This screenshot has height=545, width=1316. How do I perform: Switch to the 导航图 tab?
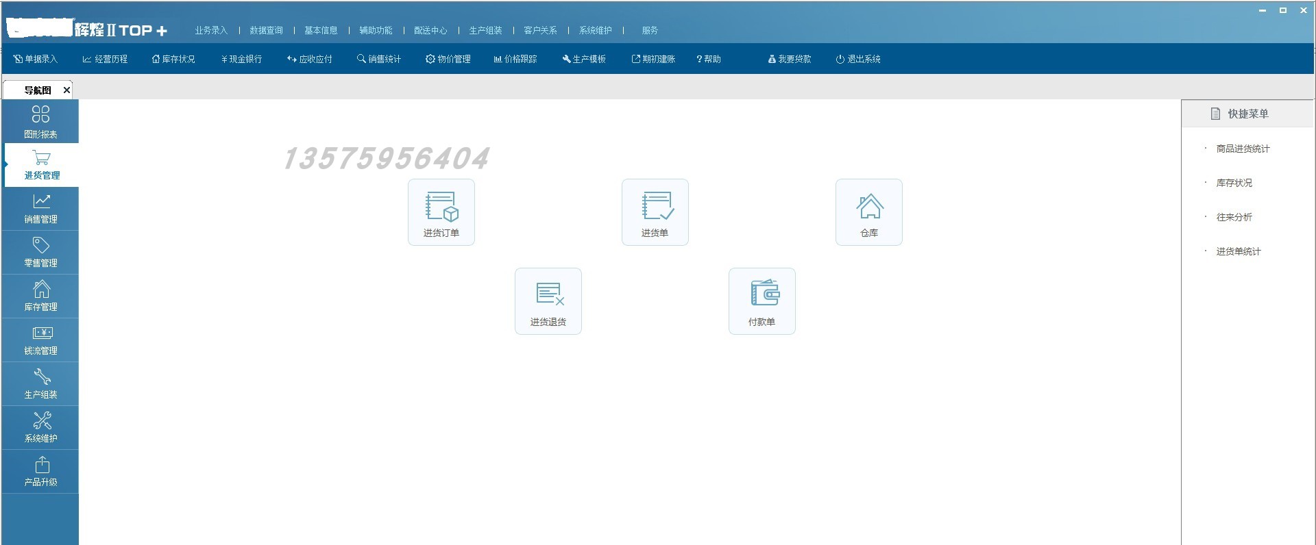(38, 90)
